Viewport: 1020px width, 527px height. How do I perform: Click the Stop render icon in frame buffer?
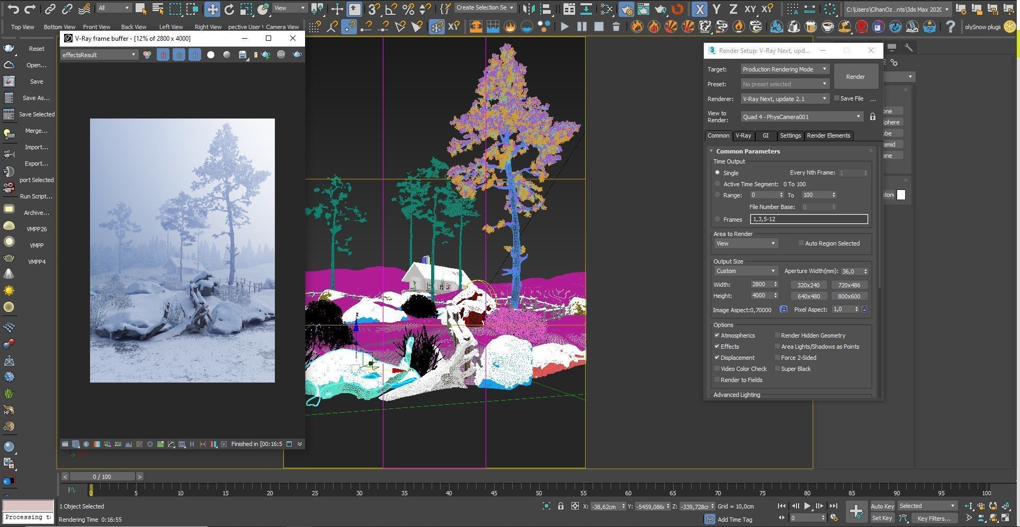pos(281,54)
